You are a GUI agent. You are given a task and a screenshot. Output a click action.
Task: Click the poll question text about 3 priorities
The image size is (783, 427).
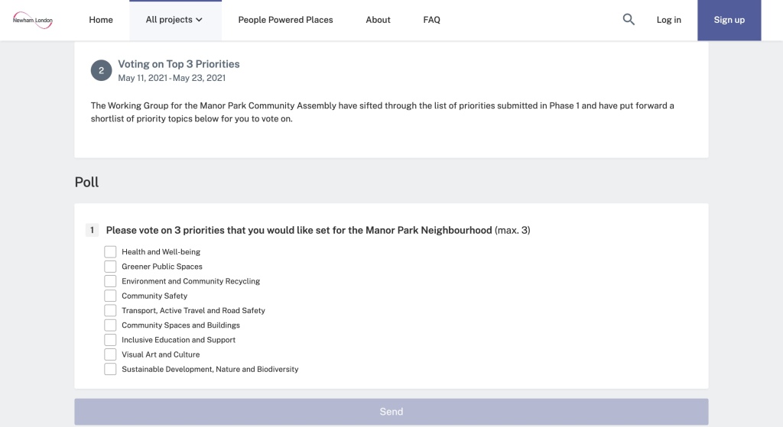pos(318,230)
